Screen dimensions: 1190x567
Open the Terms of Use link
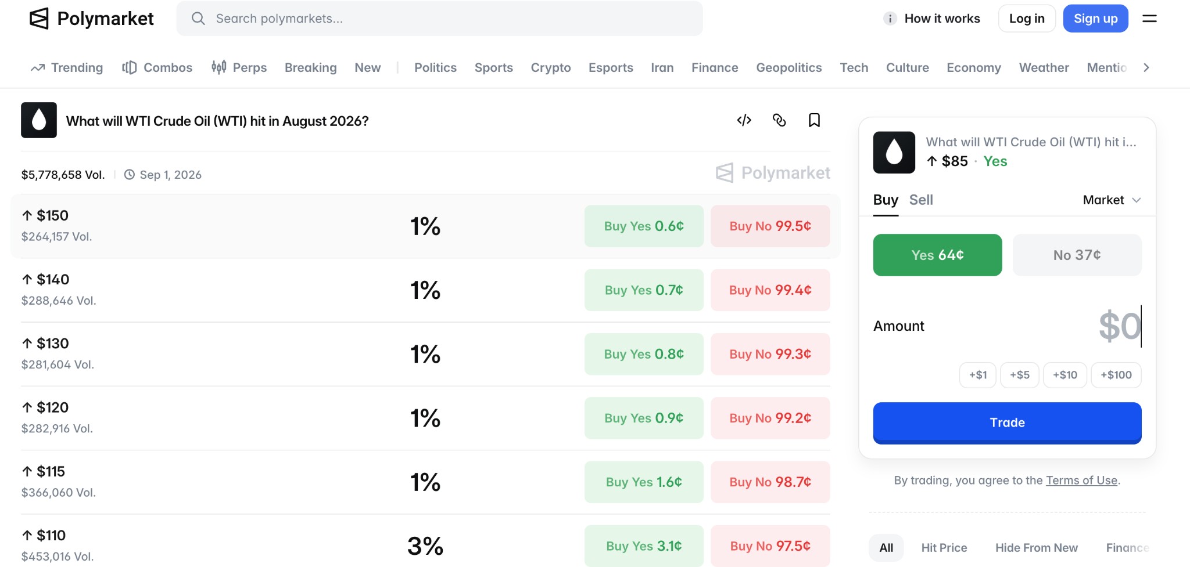tap(1081, 481)
